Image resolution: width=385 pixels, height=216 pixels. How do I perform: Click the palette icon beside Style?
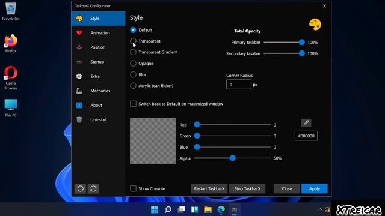[x=79, y=19]
